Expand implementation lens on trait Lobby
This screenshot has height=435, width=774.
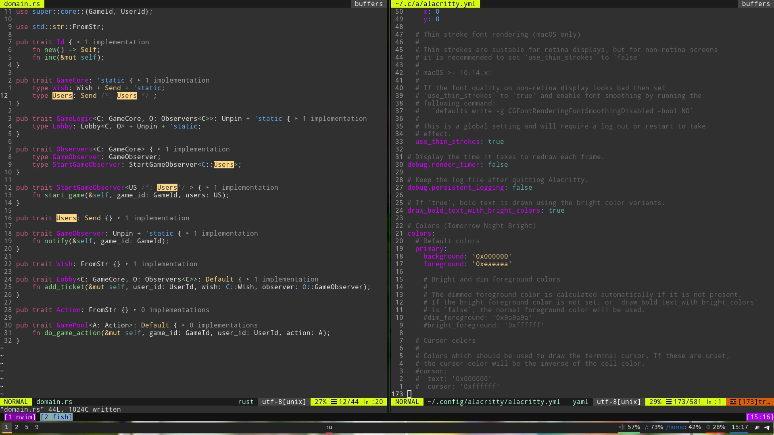pyautogui.click(x=248, y=279)
